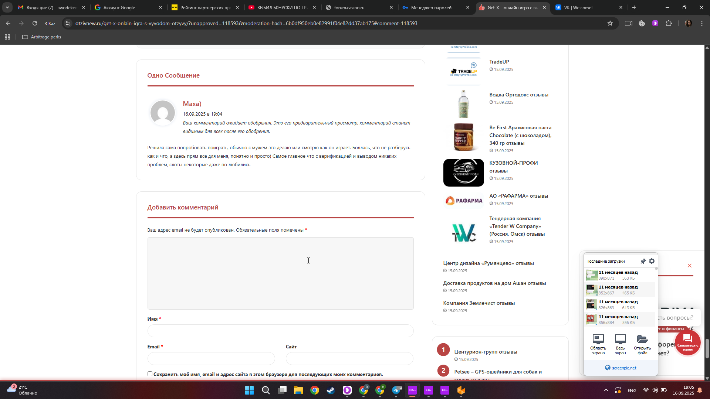Click the Сайт input field
710x399 pixels.
pos(349,358)
